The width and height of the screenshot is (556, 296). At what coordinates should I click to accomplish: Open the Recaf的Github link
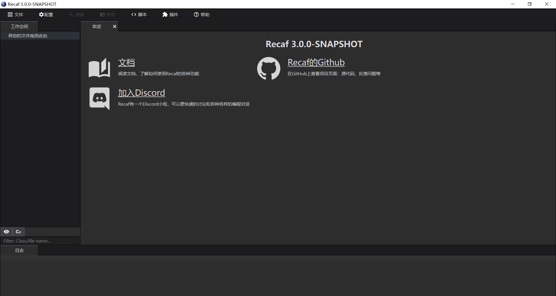316,62
